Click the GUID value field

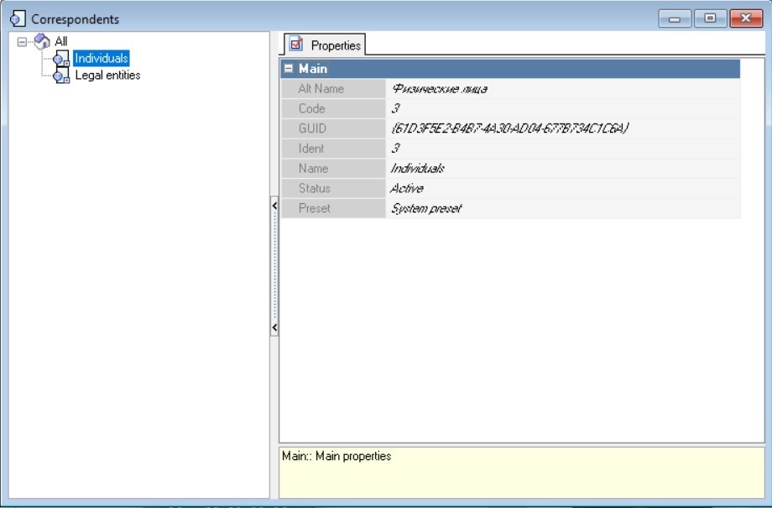pos(563,128)
